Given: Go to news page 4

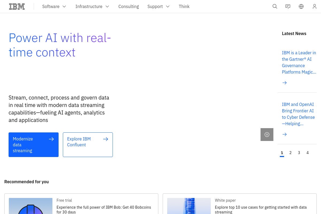Looking at the screenshot, I should (308, 153).
